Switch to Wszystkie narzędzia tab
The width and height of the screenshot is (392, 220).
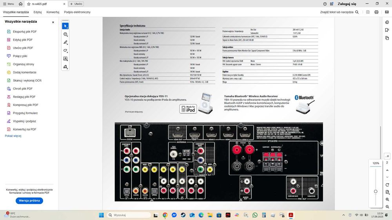pos(16,12)
